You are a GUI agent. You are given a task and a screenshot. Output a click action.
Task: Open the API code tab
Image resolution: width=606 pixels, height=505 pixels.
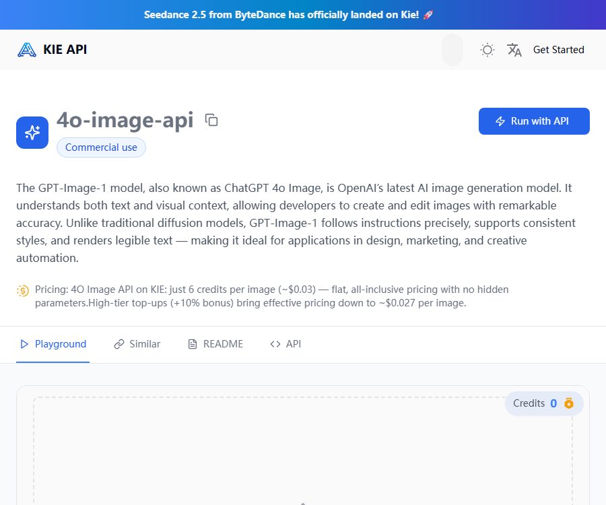pos(285,344)
